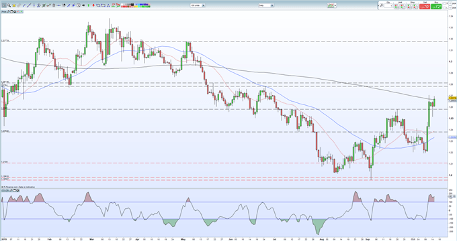457x241 pixels.
Task: Open the Daily timeframe dropdown
Action: (266, 5)
